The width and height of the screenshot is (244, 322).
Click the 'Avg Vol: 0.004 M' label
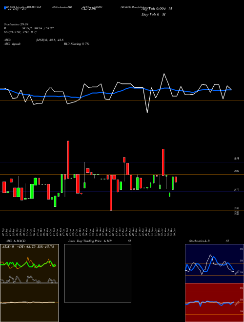tap(157, 9)
